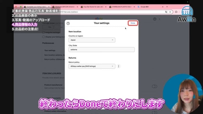This screenshot has height=114, width=203.
Task: Close the Starbucks BAYLOR University tab
Action: point(77,7)
